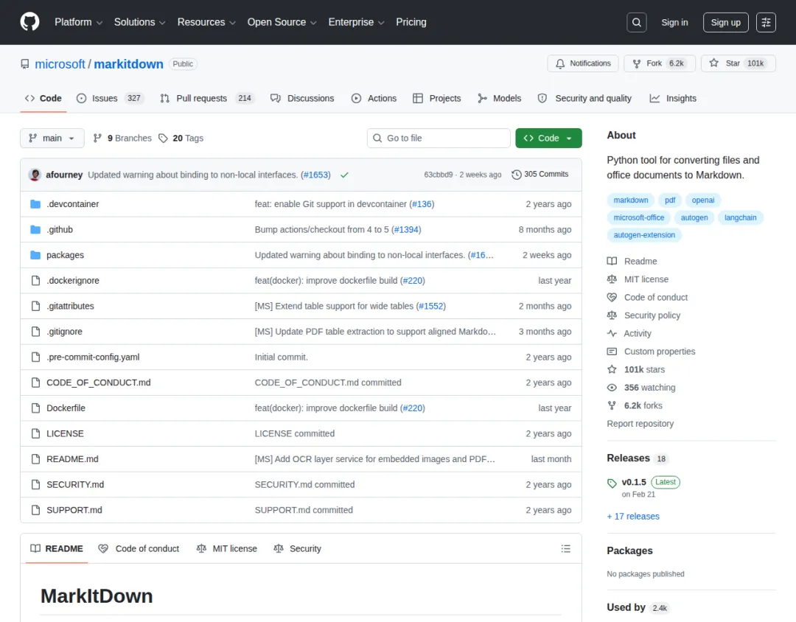Star the markitdown repository
Screen dimensions: 796x622
click(x=738, y=63)
